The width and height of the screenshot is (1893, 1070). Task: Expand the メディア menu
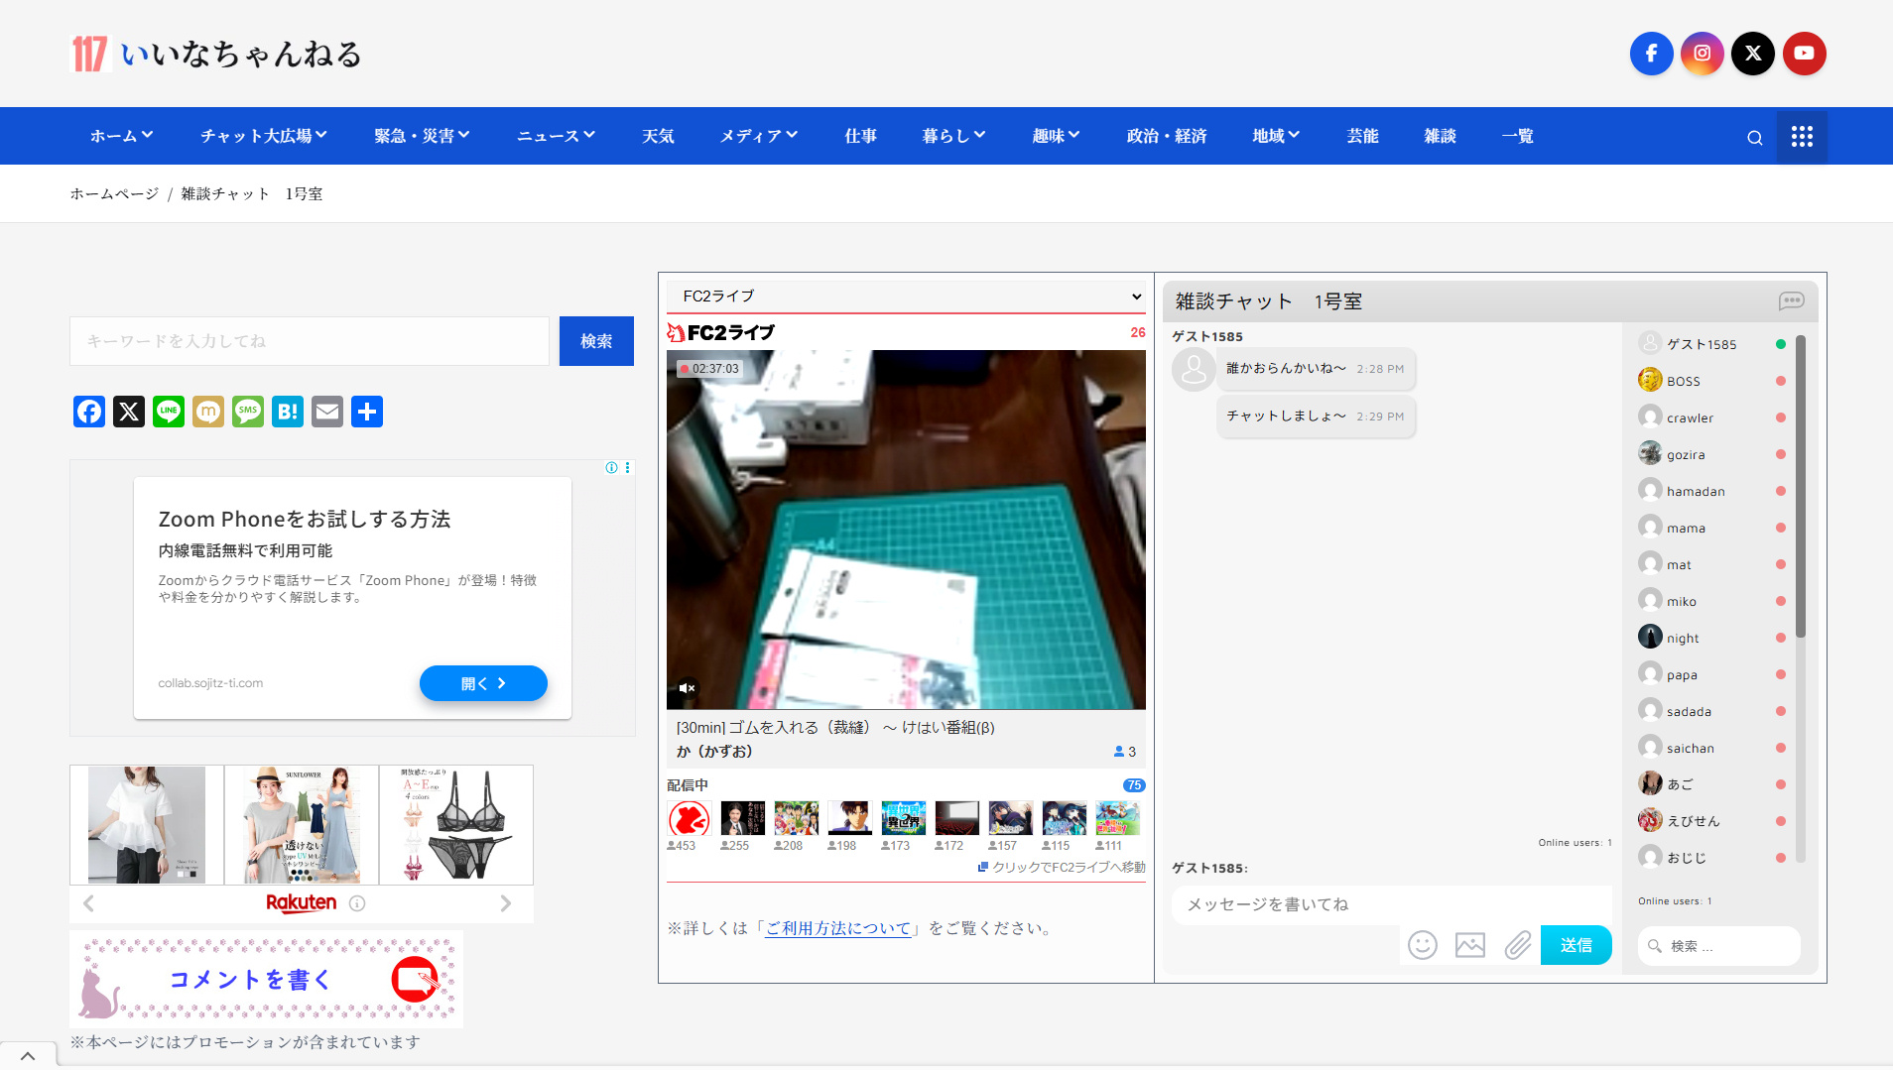[x=758, y=136]
